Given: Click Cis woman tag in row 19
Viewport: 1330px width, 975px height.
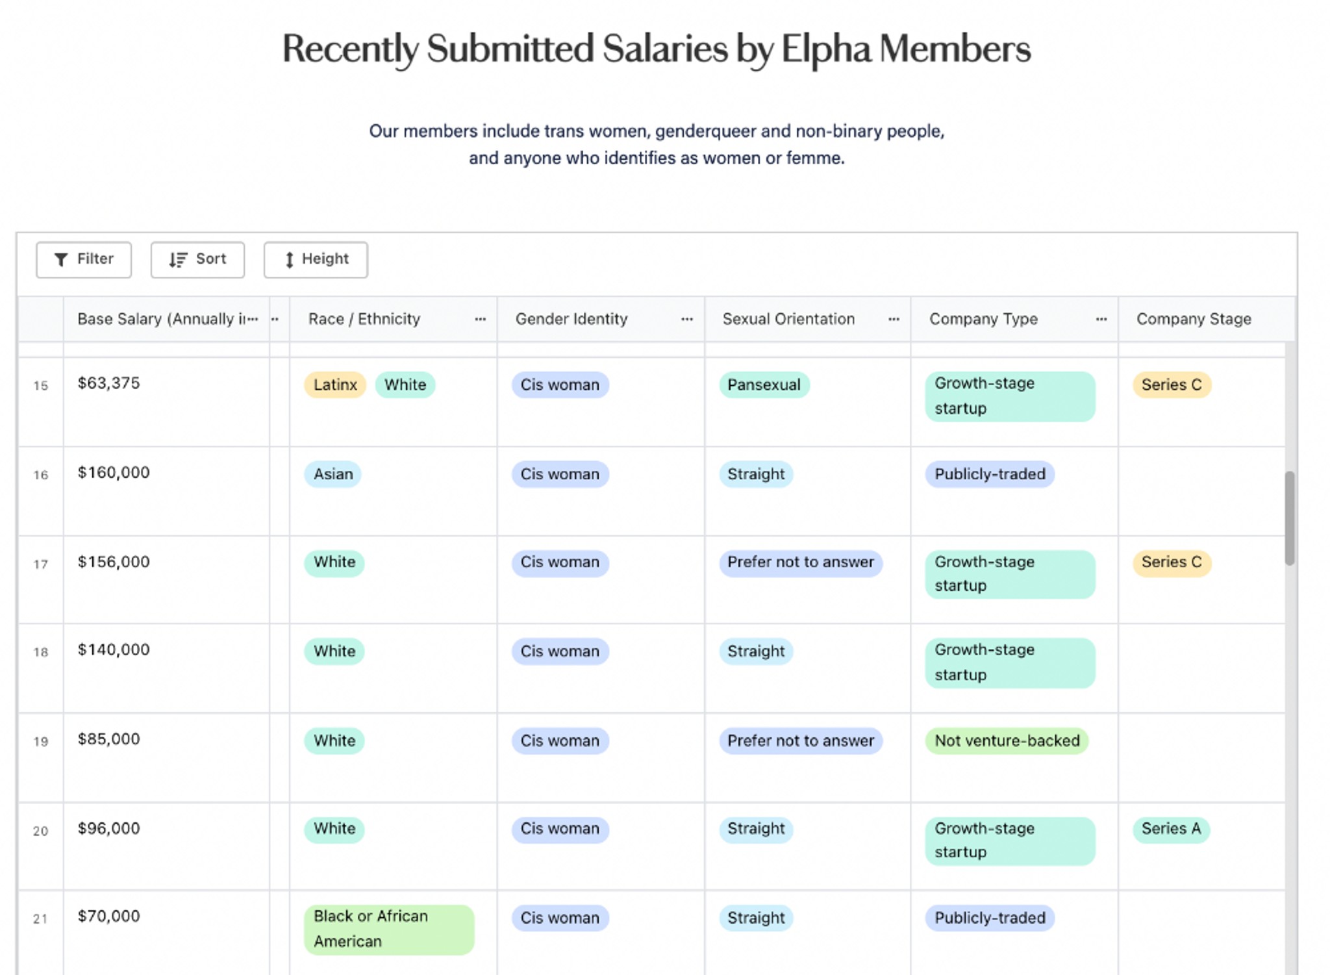Looking at the screenshot, I should tap(560, 741).
